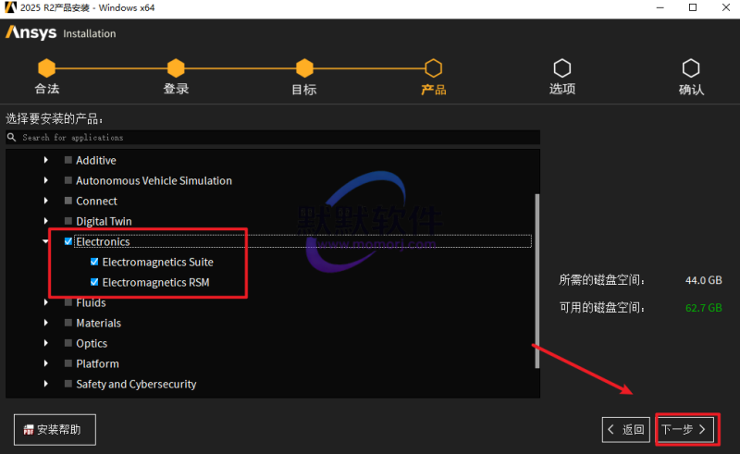Disable the Electromagnetics RSM checkbox

pos(94,283)
